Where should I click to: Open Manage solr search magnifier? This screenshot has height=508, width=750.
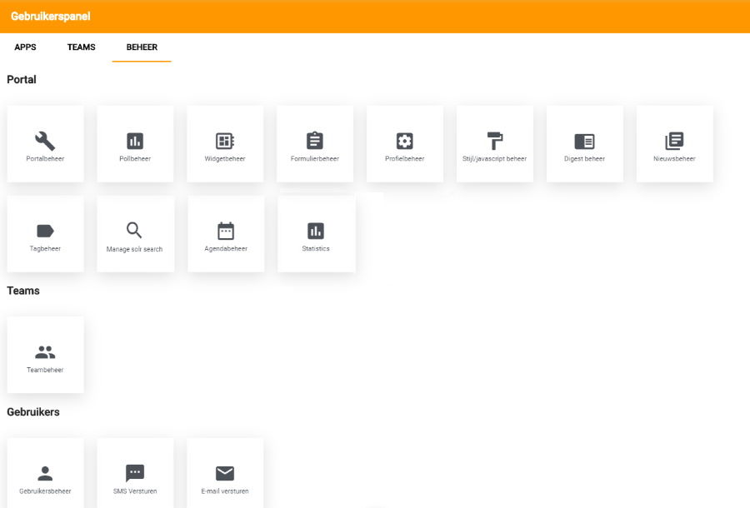click(135, 231)
